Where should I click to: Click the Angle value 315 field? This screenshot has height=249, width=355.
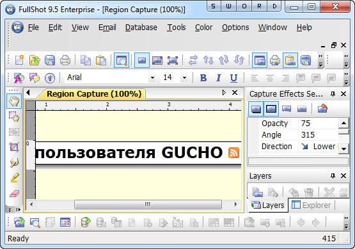click(319, 135)
